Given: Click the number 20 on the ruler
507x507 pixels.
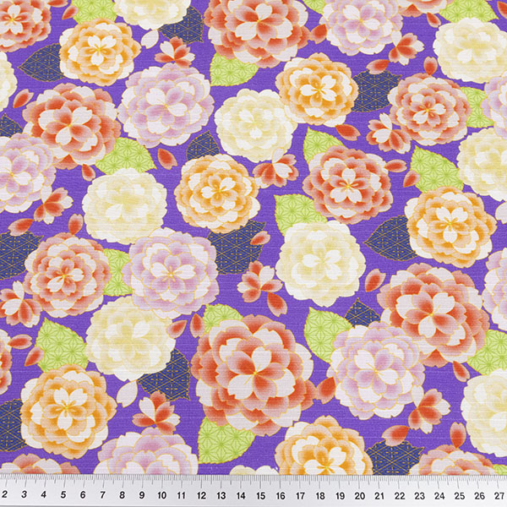Looking at the screenshot, I should 360,496.
